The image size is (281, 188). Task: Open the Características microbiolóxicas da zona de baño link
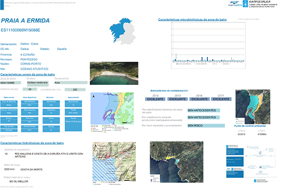[192, 19]
